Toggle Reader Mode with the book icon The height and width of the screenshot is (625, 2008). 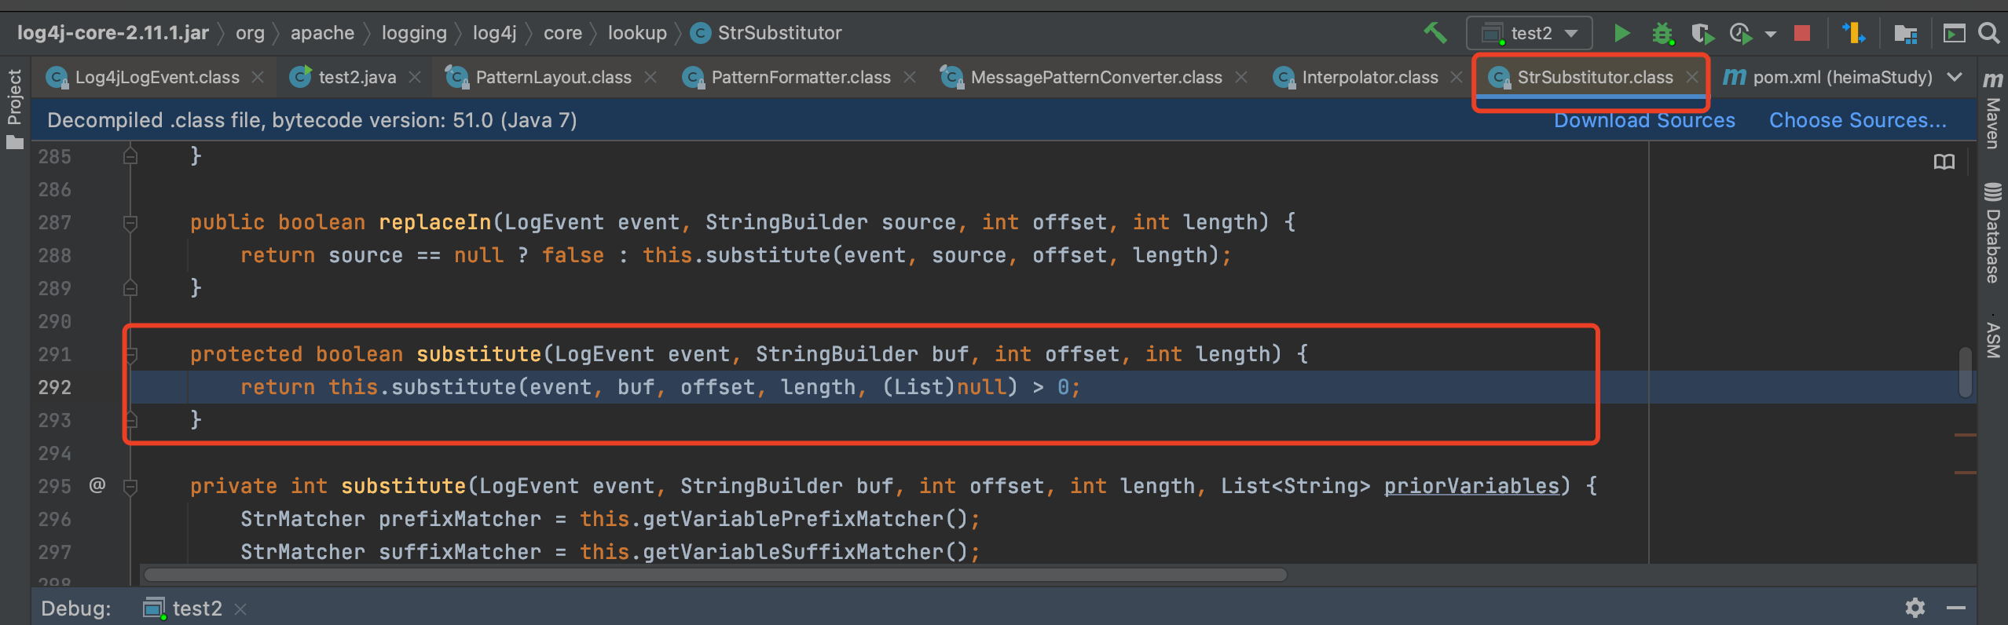click(x=1944, y=163)
